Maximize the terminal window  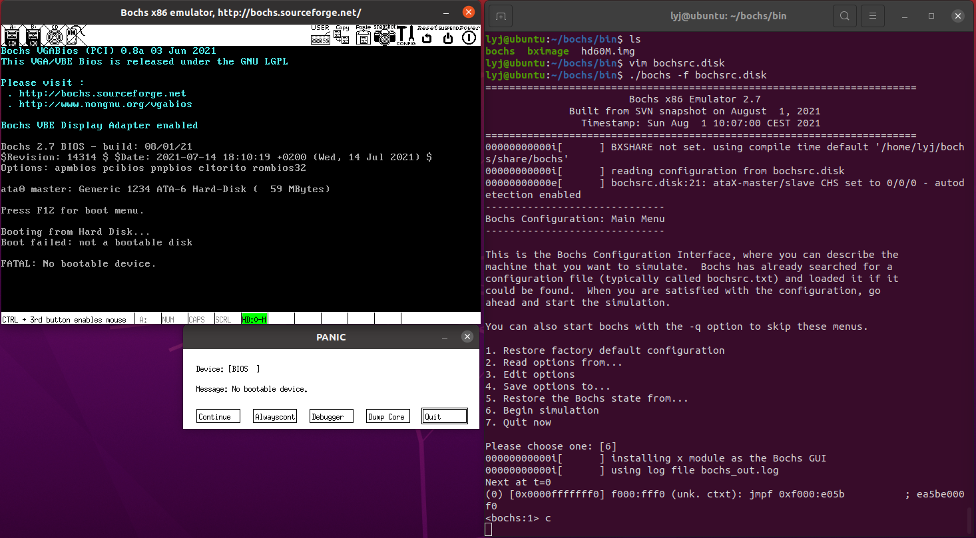(x=931, y=16)
